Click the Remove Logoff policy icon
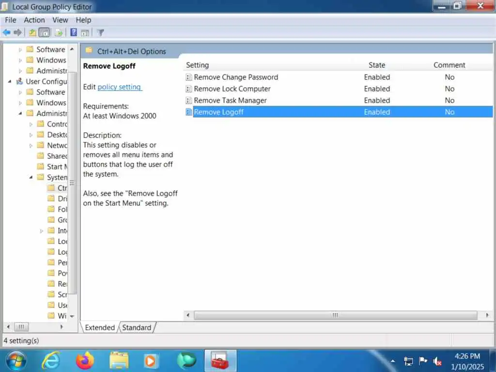 click(x=189, y=112)
